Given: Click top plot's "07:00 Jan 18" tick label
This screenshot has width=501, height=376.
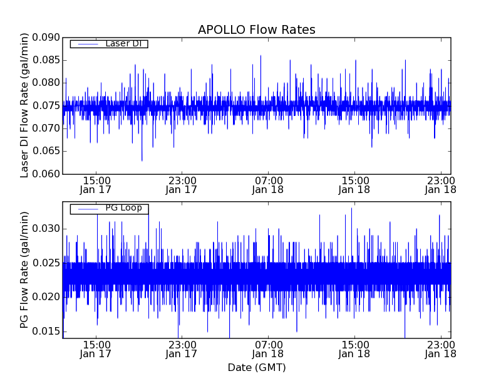Looking at the screenshot, I should [268, 184].
